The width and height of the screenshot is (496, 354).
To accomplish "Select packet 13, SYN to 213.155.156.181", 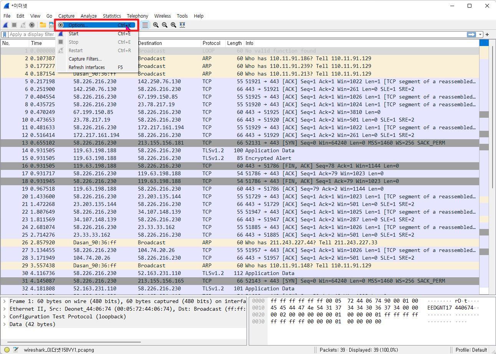I will [x=240, y=143].
